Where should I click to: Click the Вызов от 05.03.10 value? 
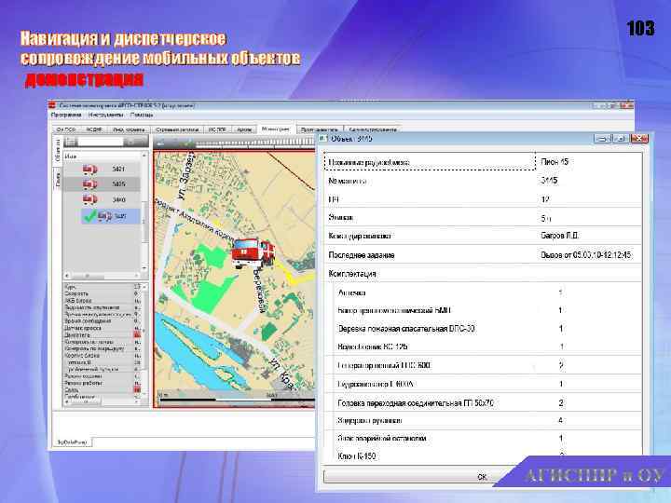click(585, 255)
